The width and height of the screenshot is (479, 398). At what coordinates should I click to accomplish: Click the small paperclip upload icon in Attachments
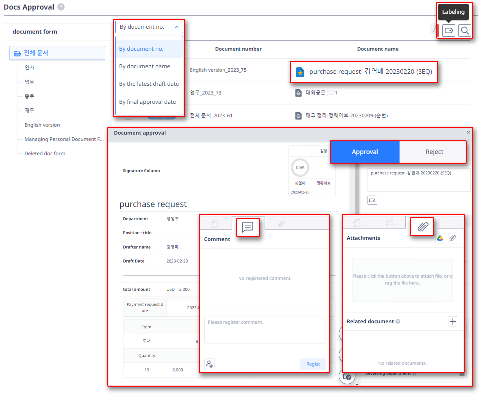[x=453, y=238]
